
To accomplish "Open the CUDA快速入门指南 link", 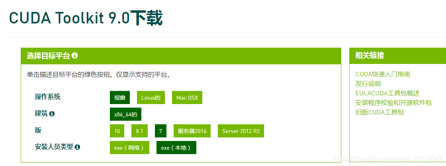I will tap(383, 74).
